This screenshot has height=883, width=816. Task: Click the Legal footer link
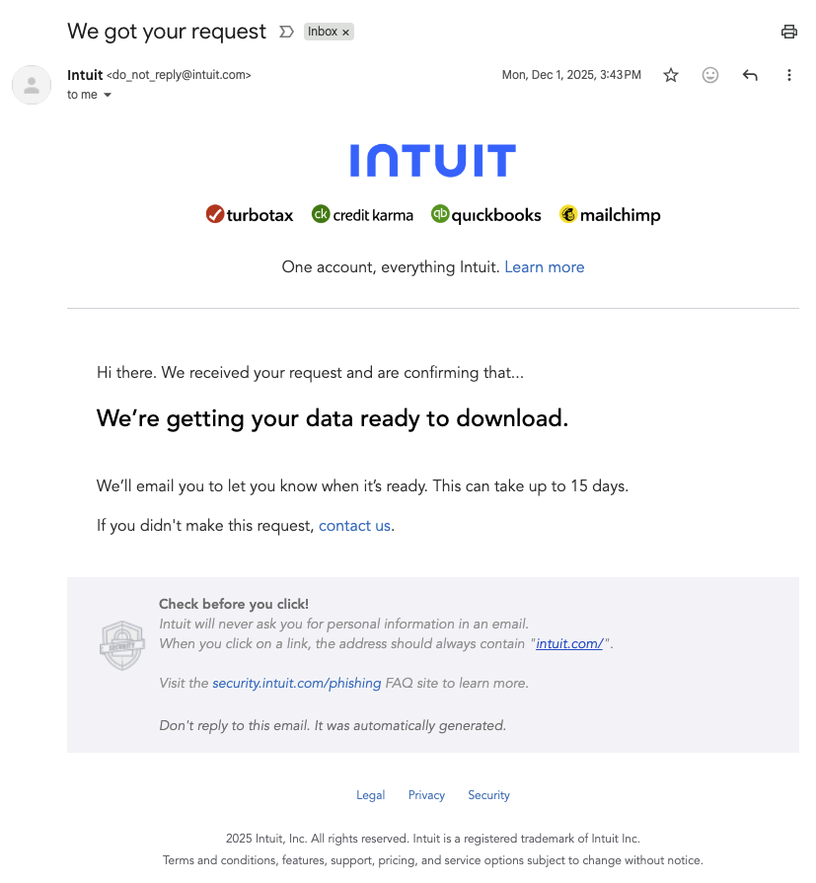(370, 794)
